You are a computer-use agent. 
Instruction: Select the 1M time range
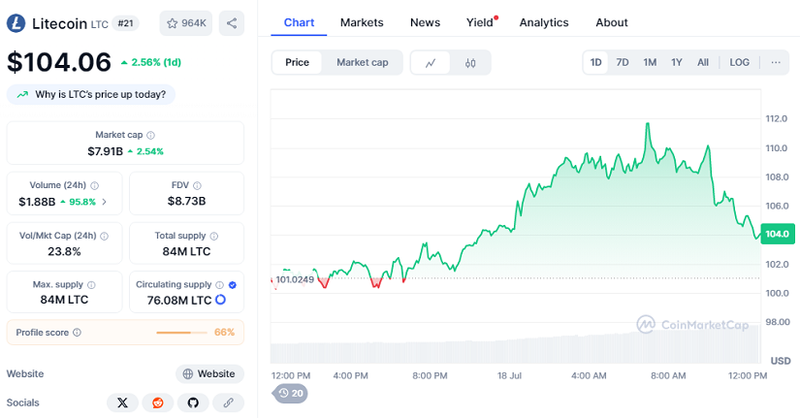coord(650,62)
